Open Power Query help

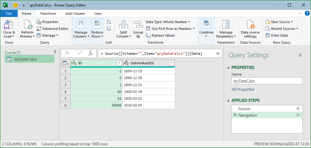pos(307,14)
